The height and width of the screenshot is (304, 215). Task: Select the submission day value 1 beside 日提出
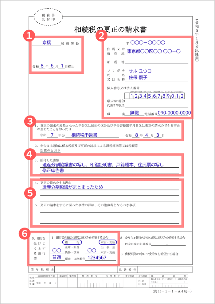[62, 66]
